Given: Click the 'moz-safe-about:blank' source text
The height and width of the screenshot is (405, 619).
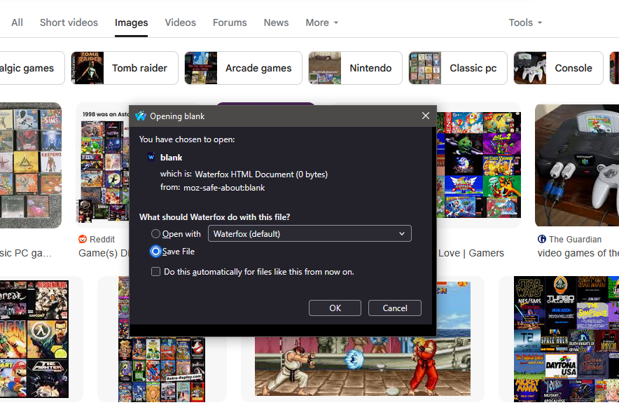Looking at the screenshot, I should [224, 188].
